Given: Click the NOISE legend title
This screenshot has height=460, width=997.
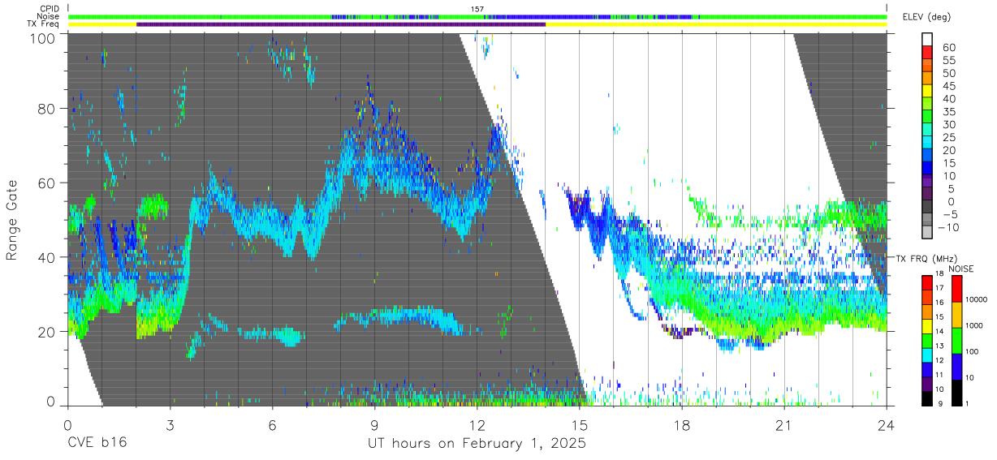Looking at the screenshot, I should (x=962, y=269).
